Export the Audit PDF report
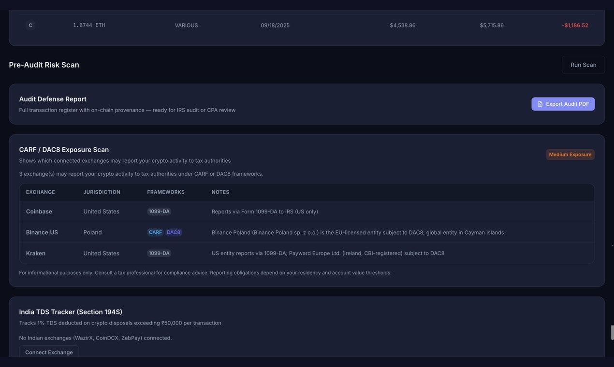This screenshot has width=614, height=367. (x=563, y=104)
